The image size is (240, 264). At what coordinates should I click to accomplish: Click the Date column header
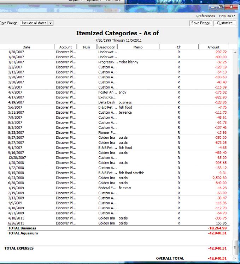(27, 47)
